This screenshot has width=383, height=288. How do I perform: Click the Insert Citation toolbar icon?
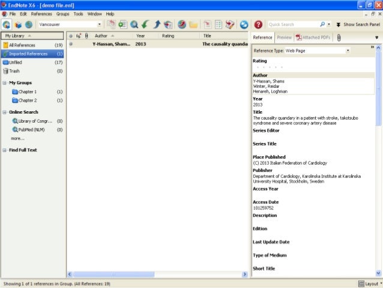point(207,25)
